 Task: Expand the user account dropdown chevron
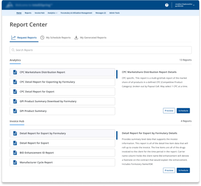[x=194, y=5]
